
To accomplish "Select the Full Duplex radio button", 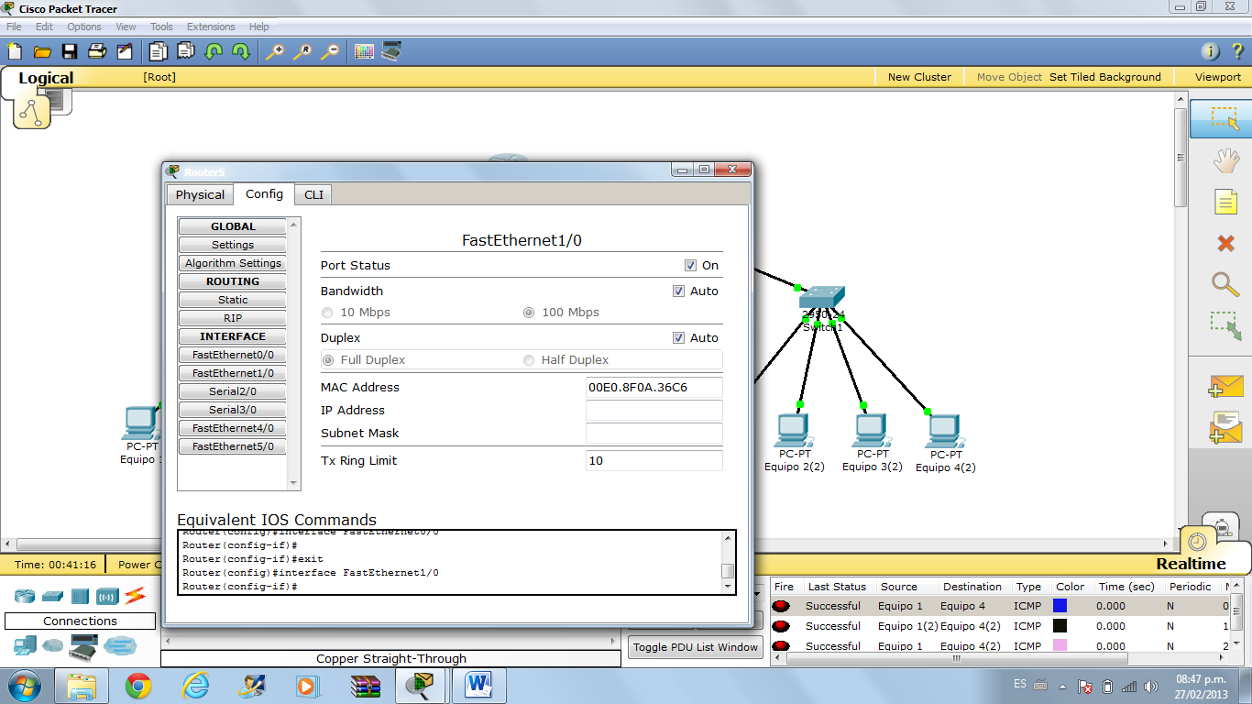I will (x=327, y=360).
